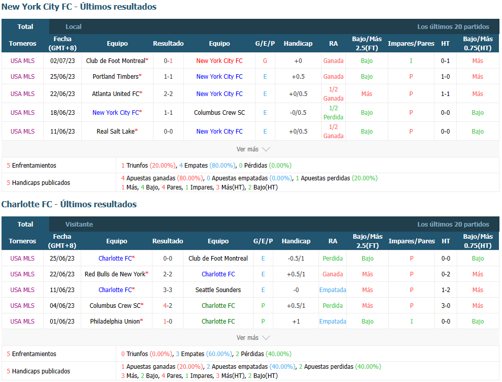Click Charlotte FC in the Red Bulls row

[x=218, y=274]
